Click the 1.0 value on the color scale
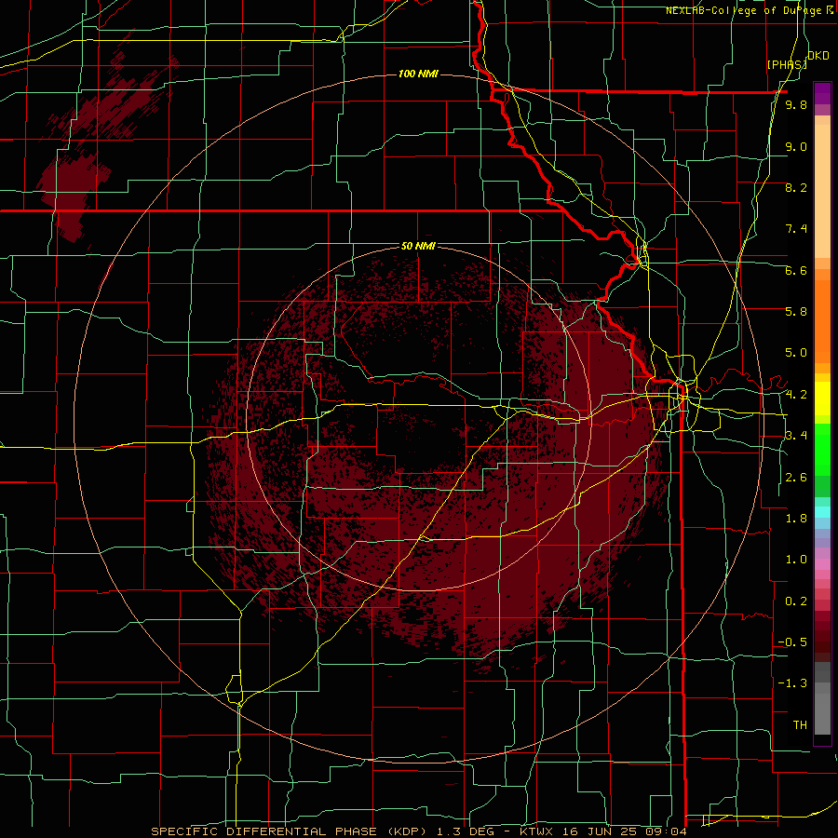The width and height of the screenshot is (838, 838). pos(796,560)
